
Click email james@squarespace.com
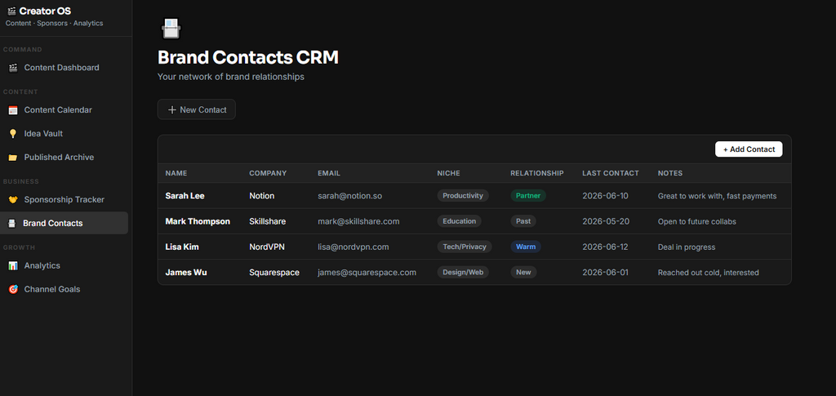click(x=367, y=273)
